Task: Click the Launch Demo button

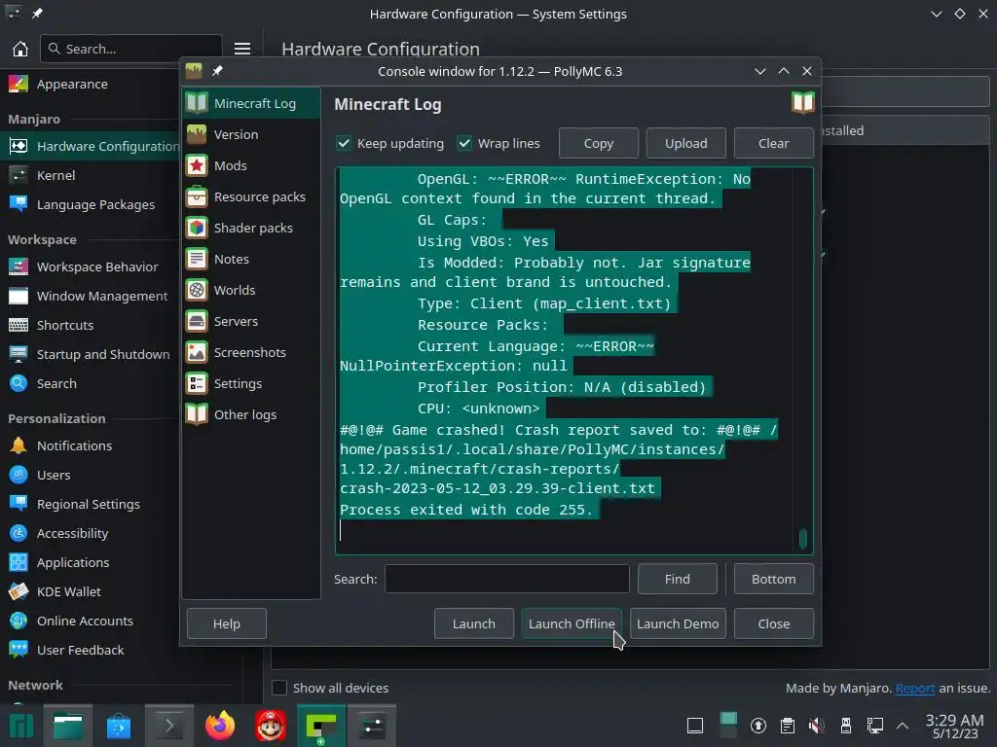Action: coord(678,623)
